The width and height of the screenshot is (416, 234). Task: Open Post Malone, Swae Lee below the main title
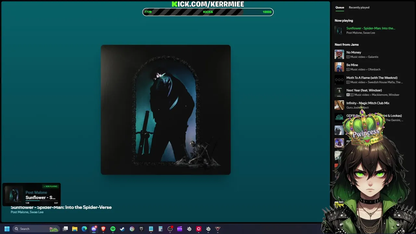pyautogui.click(x=27, y=212)
